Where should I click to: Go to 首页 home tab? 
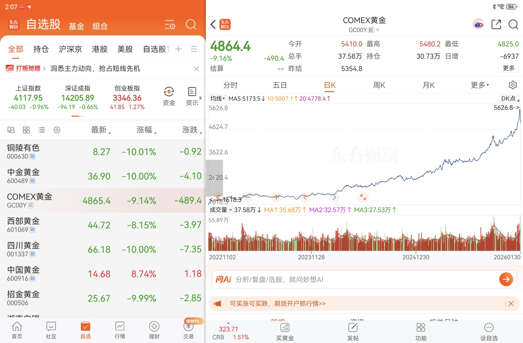[x=17, y=330]
